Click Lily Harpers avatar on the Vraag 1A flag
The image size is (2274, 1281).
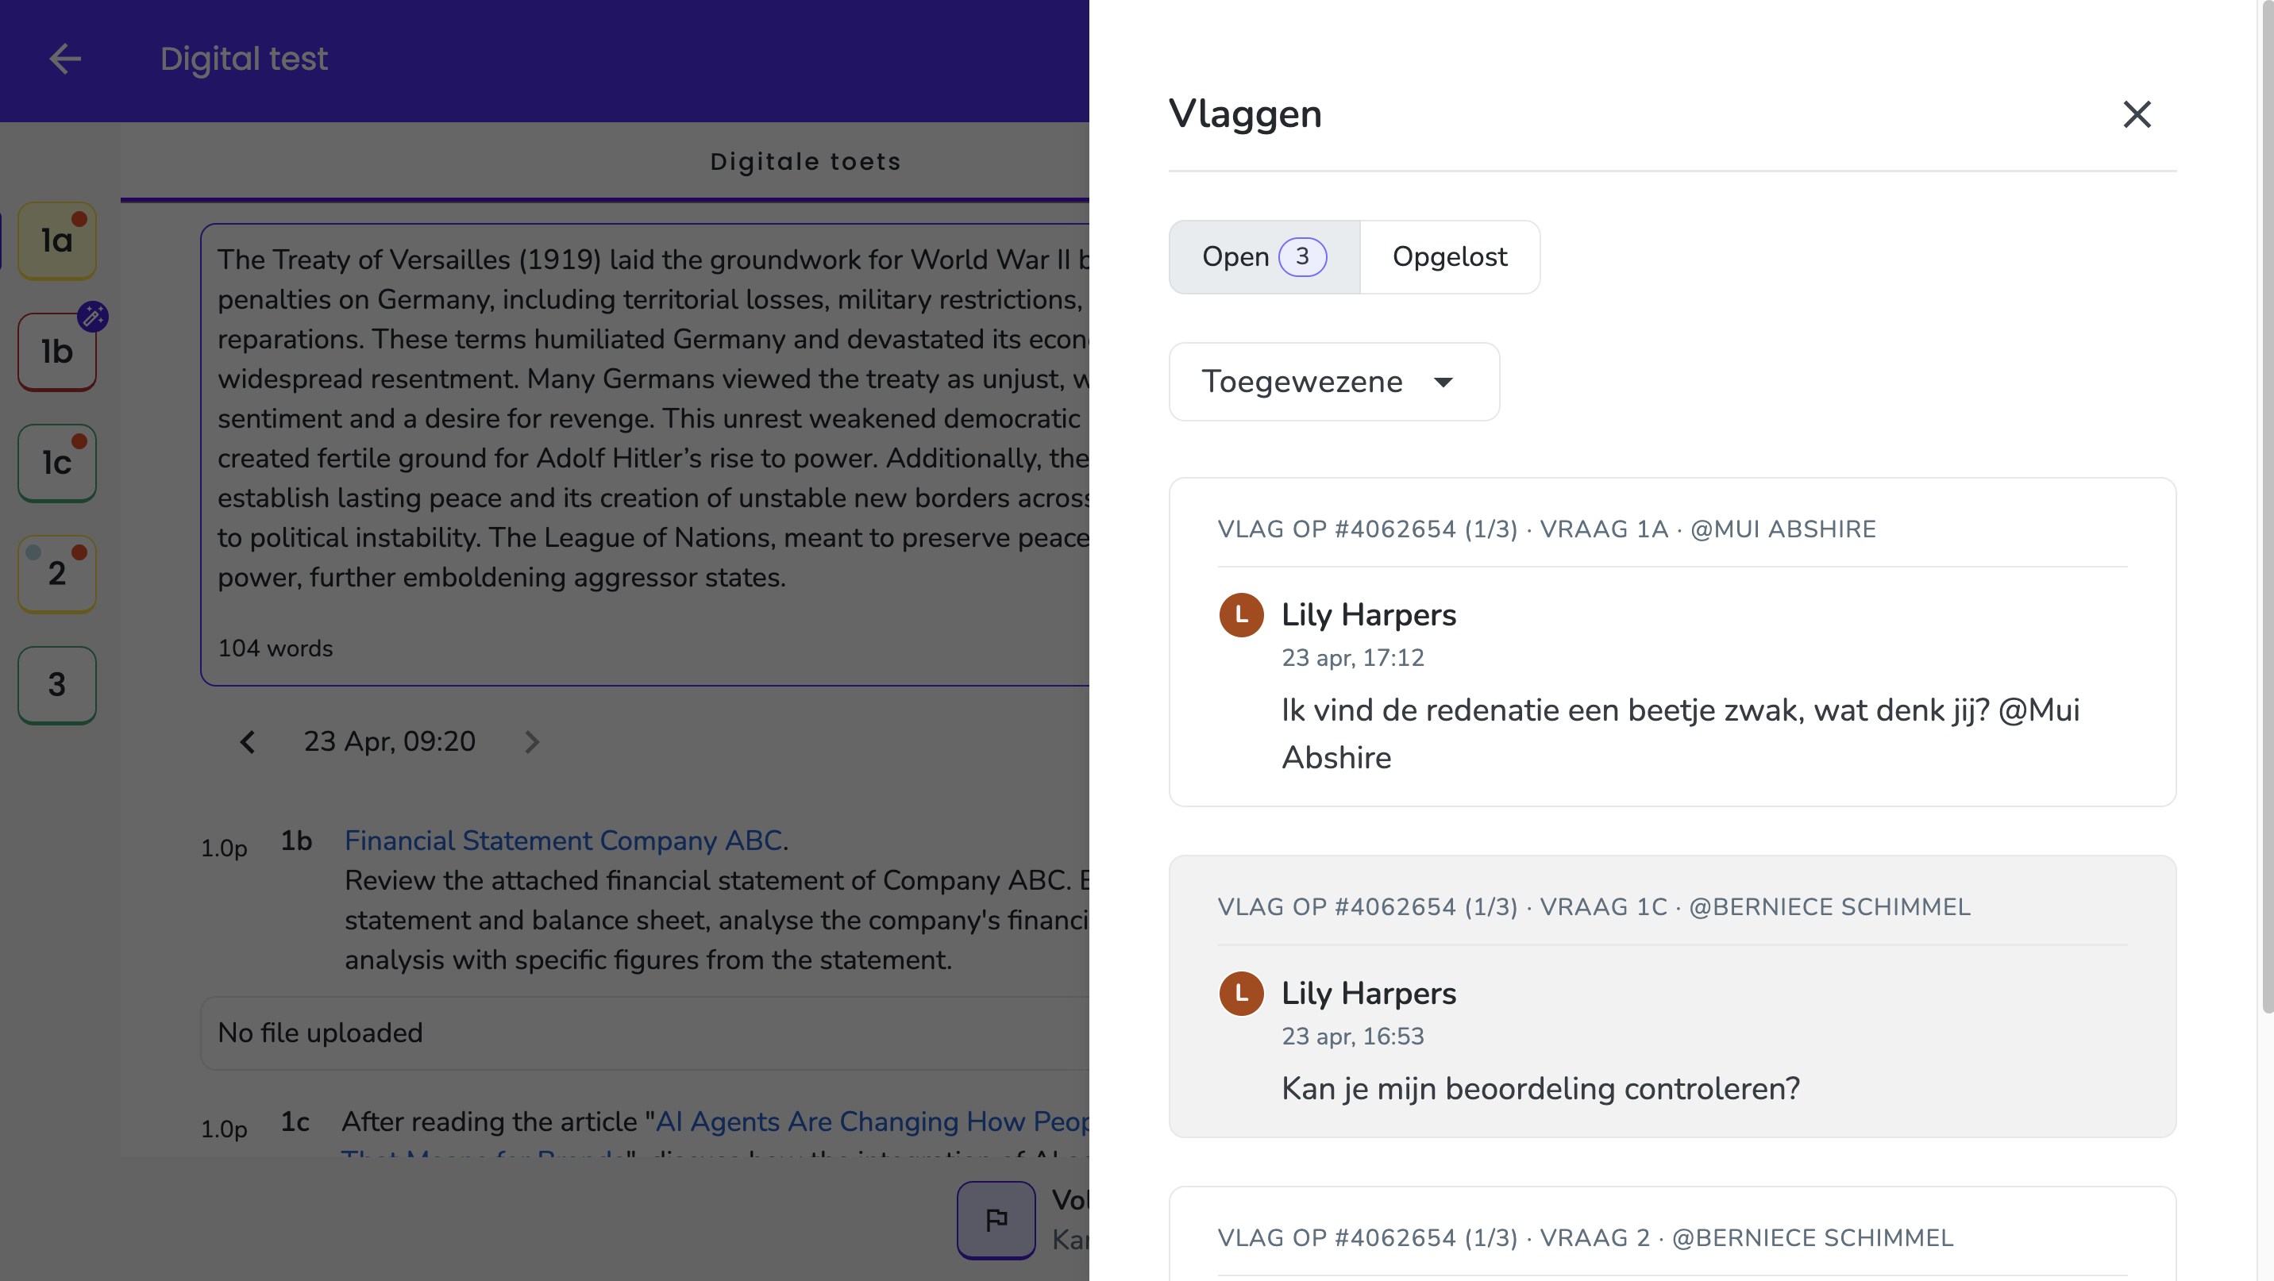click(1241, 615)
